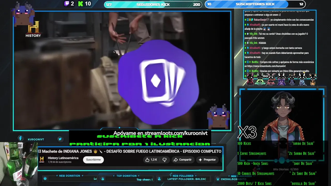This screenshot has width=331, height=186.
Task: Click the Seguidores Kick progress bar
Action: pyautogui.click(x=153, y=4)
